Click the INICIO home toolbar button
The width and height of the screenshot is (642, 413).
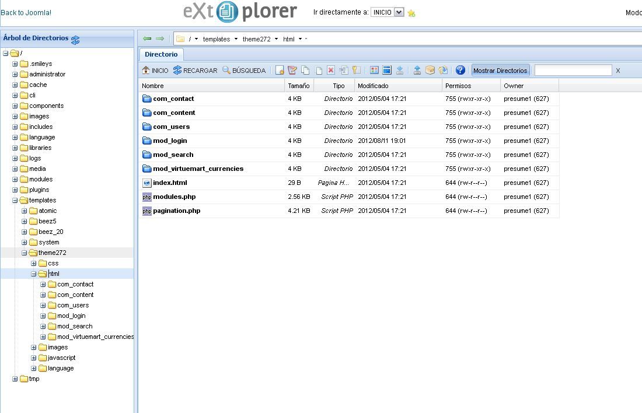tap(155, 71)
